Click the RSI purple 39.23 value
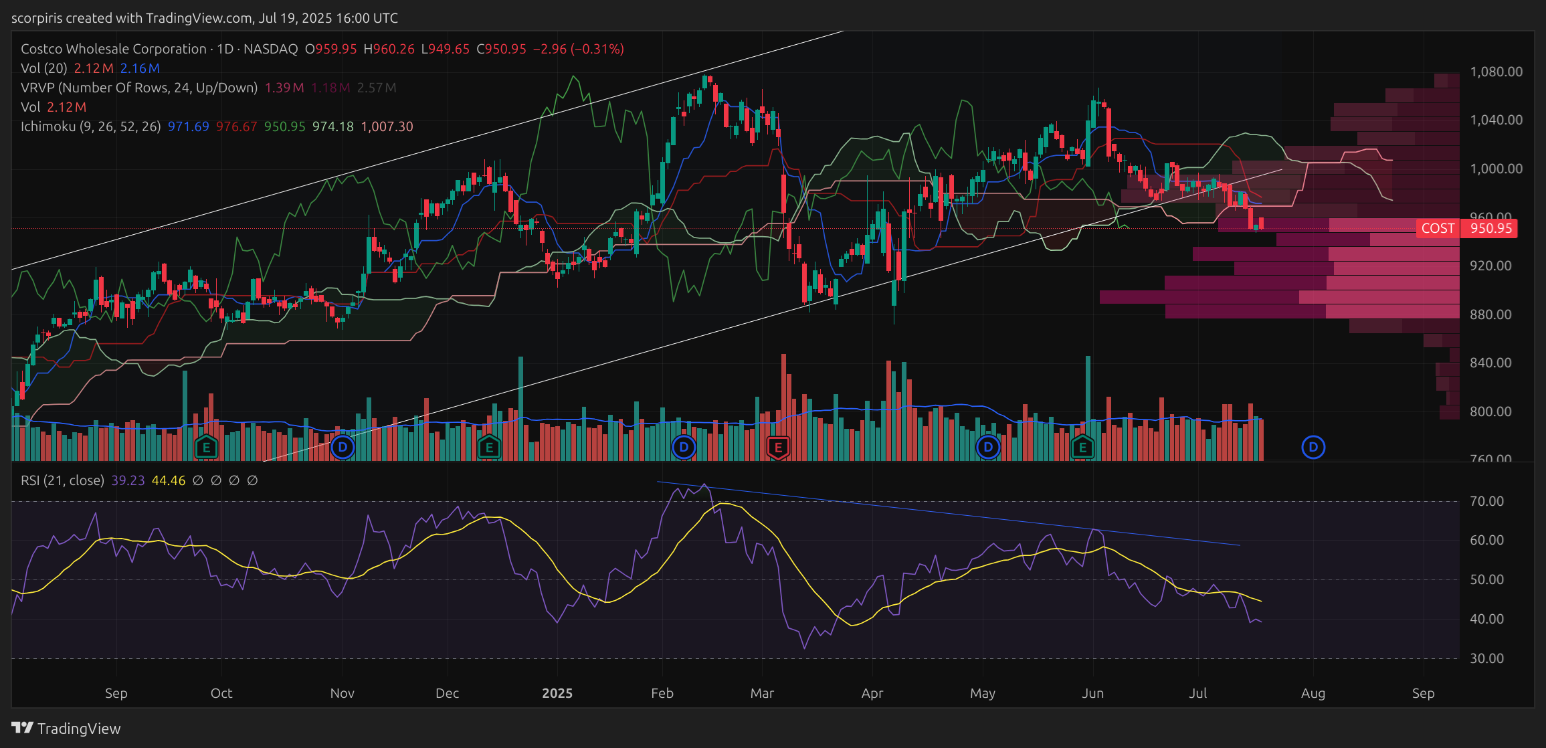This screenshot has height=748, width=1546. [x=128, y=480]
